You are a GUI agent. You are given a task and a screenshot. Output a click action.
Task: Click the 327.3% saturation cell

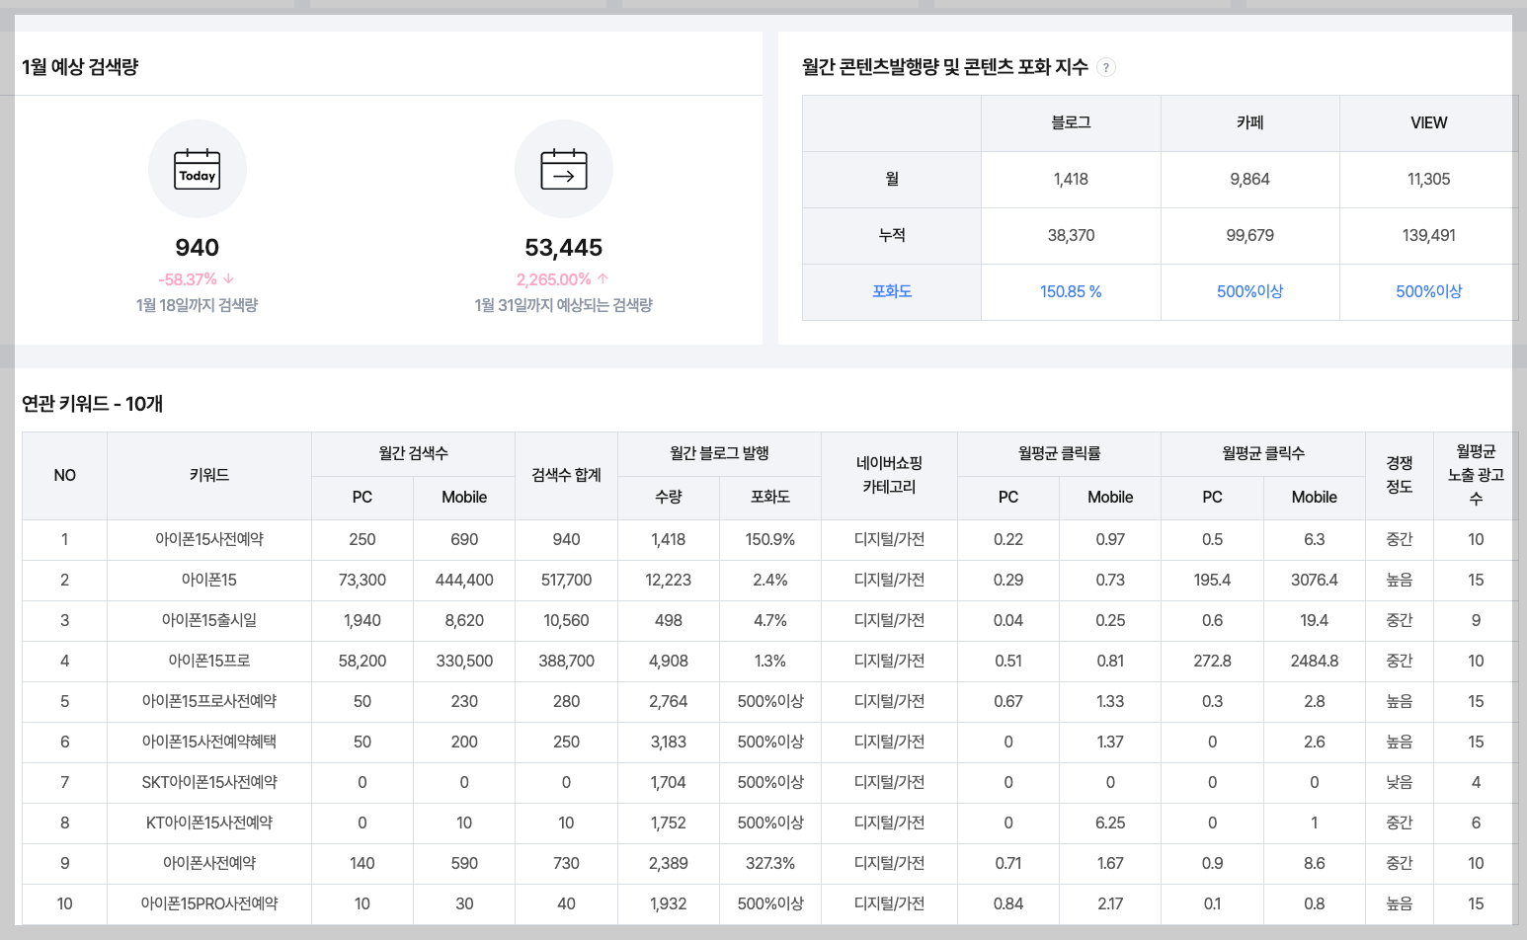(770, 863)
